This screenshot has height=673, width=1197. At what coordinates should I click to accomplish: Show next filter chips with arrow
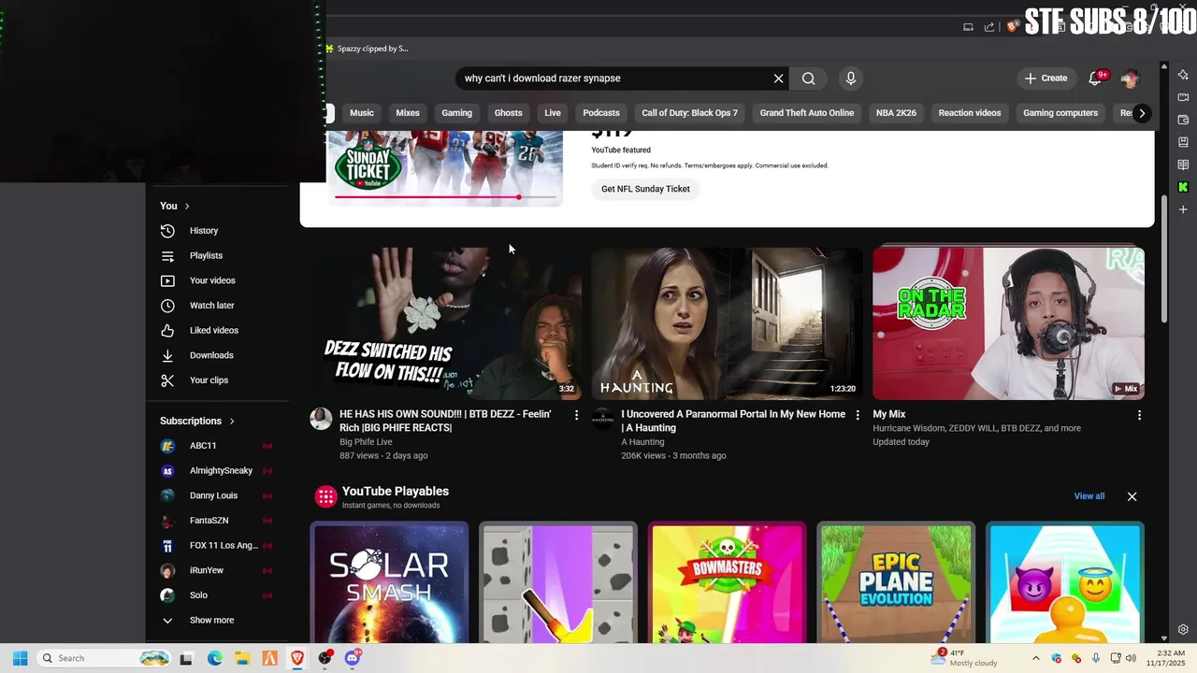[x=1141, y=113]
